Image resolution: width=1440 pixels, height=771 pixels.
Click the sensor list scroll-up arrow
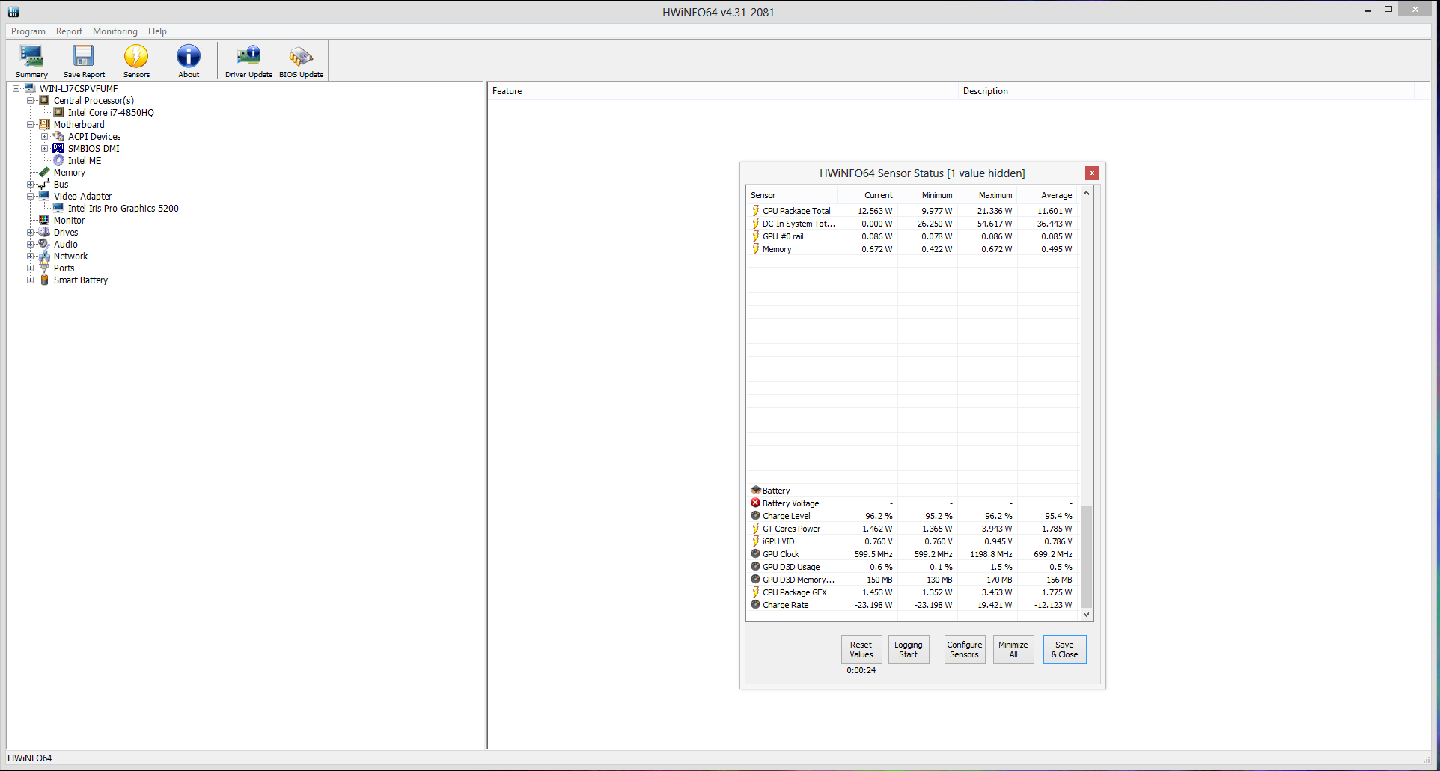point(1087,194)
